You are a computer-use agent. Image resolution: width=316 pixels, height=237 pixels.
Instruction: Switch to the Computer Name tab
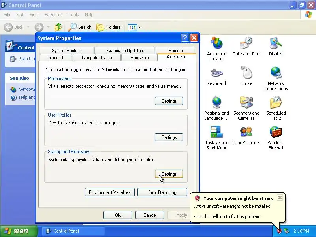[x=97, y=58]
